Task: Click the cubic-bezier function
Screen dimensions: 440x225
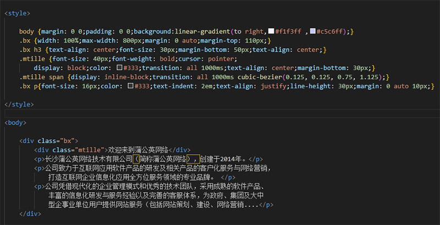Action: (260, 77)
